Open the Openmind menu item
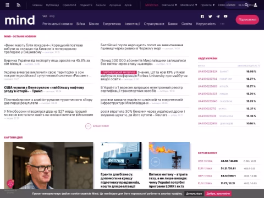Screen dimensions: 264x198 click(x=69, y=5)
